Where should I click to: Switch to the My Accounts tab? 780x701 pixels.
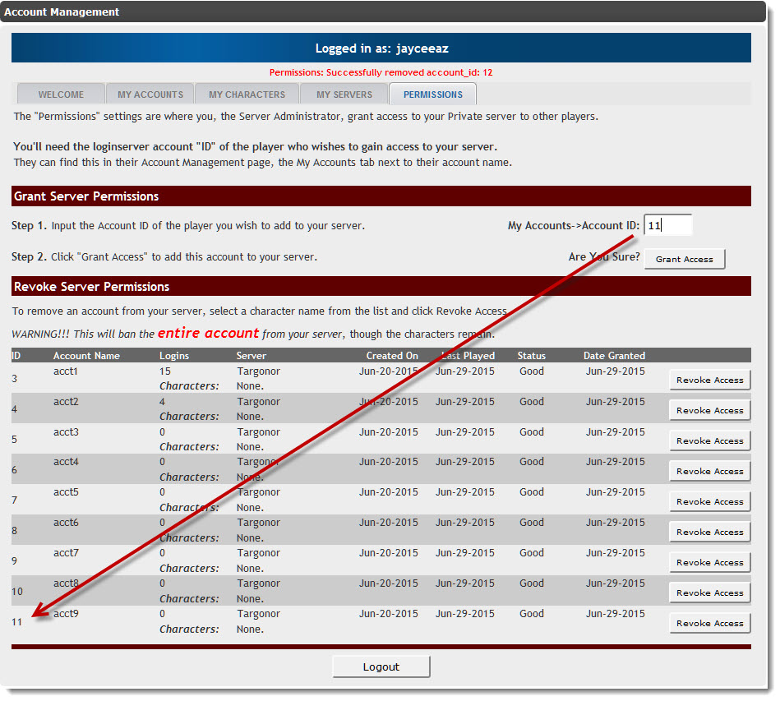pyautogui.click(x=150, y=95)
